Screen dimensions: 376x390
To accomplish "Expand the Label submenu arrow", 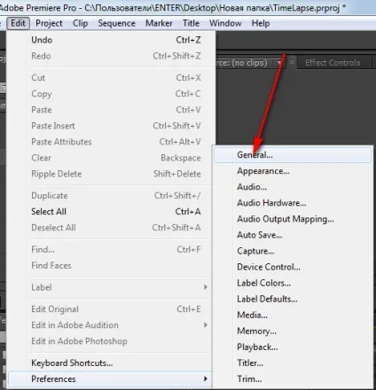I will click(x=206, y=287).
